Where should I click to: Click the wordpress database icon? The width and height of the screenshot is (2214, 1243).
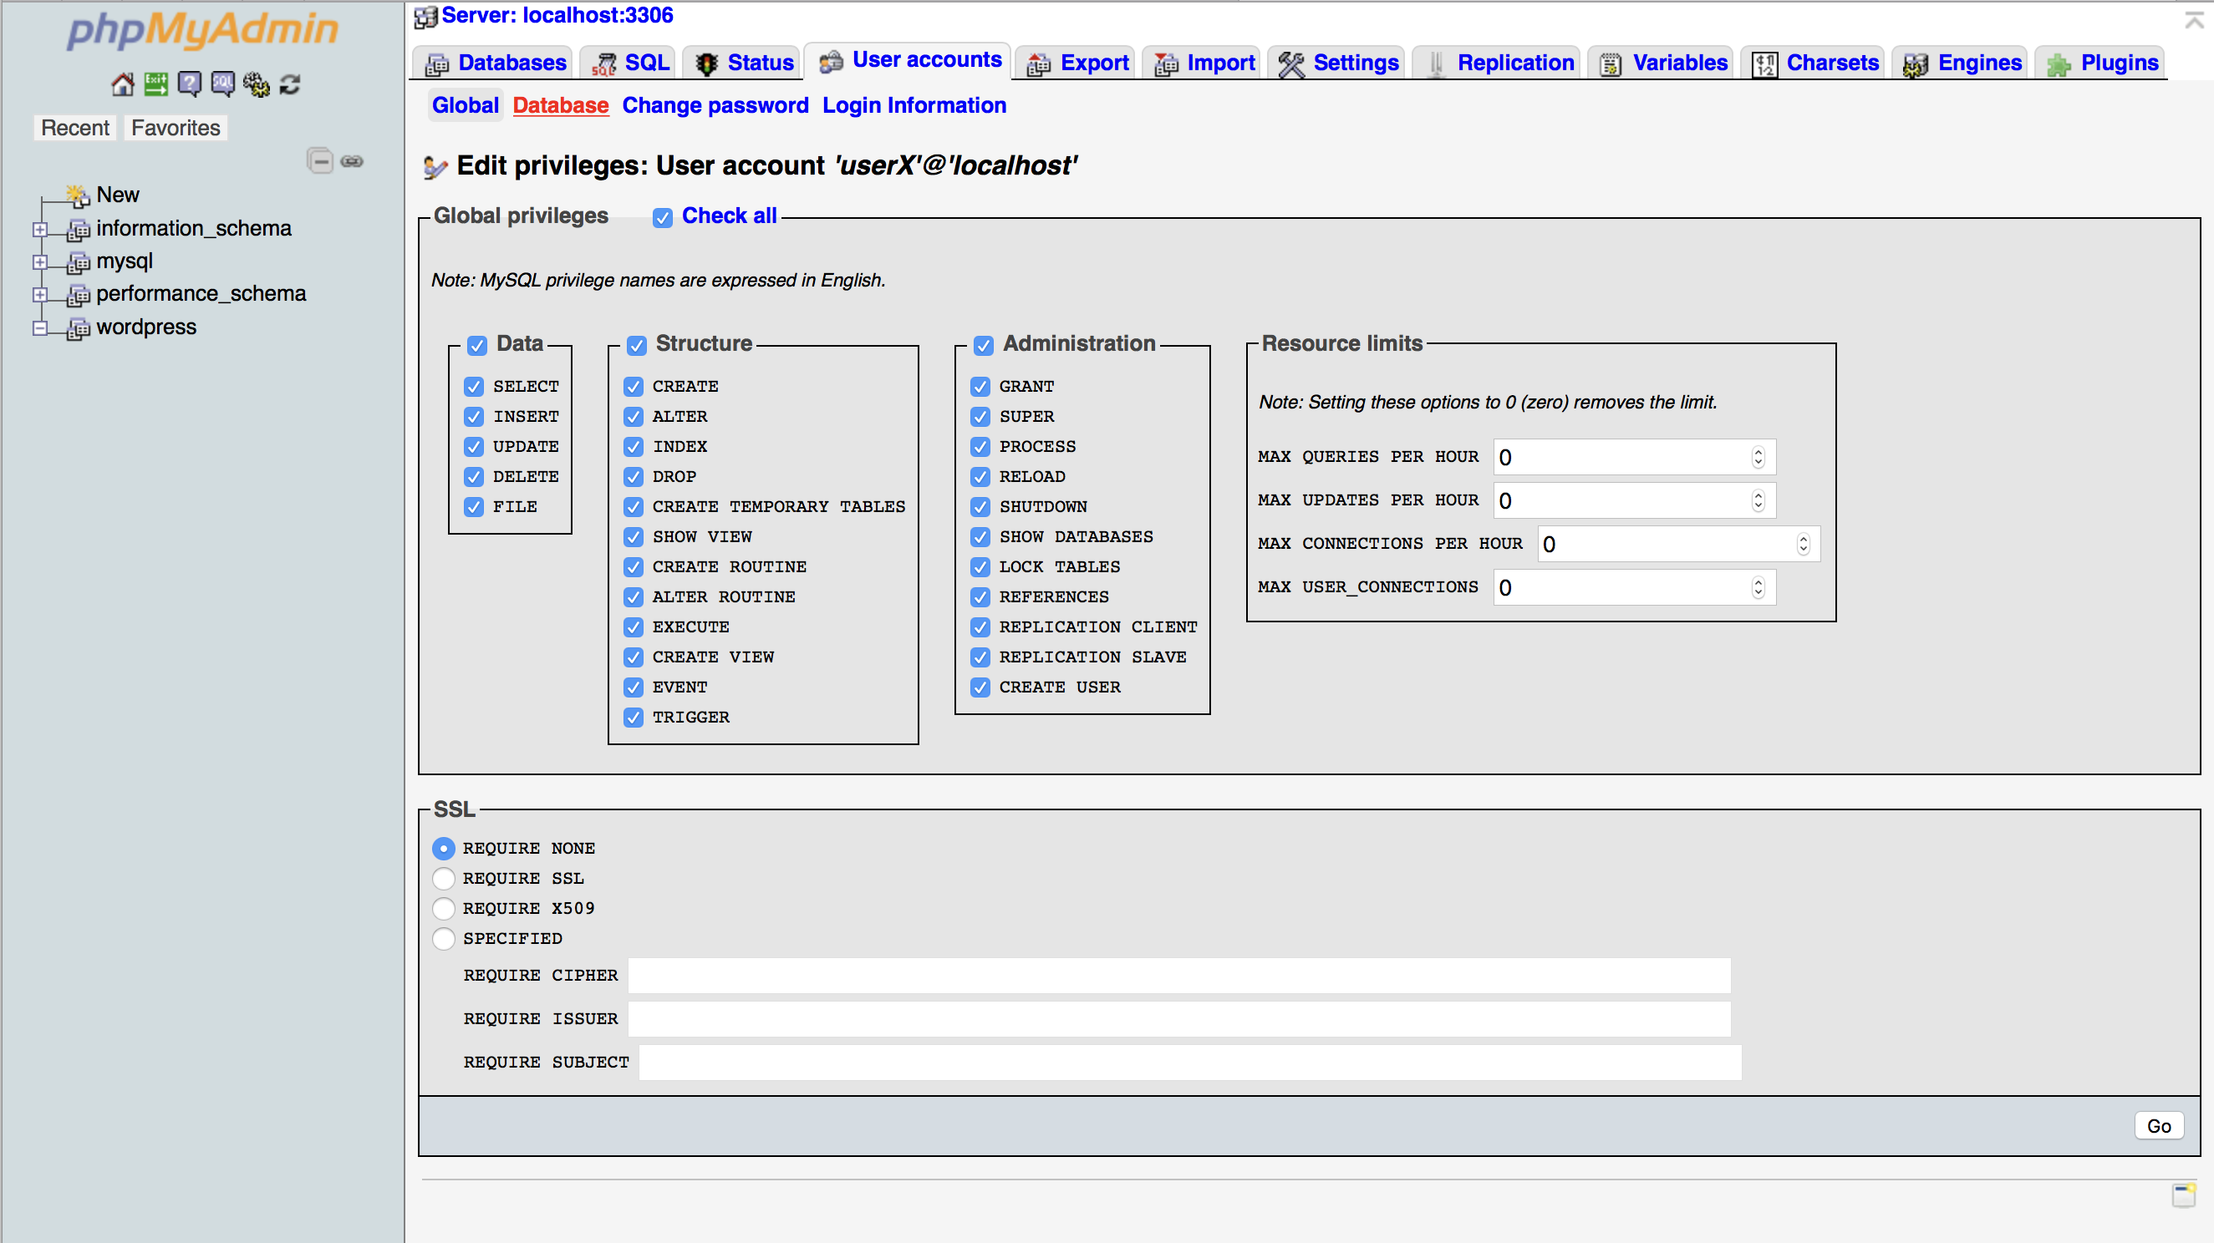point(79,328)
